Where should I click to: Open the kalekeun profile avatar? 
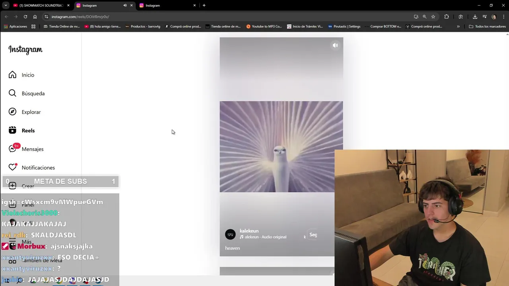click(x=230, y=234)
